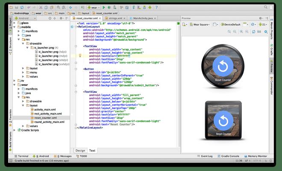The width and height of the screenshot is (282, 171).
Task: Open the Find magnifier in the toolbar
Action: (59, 8)
